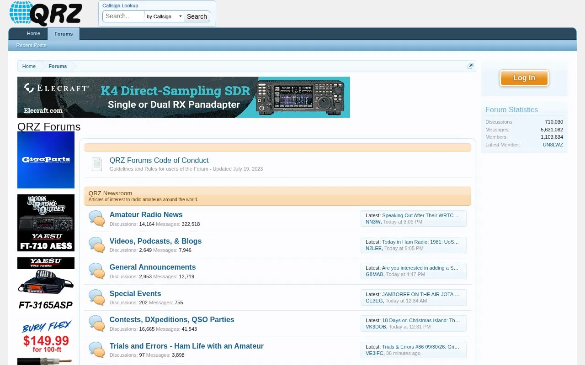Image resolution: width=585 pixels, height=365 pixels.
Task: Open user G8MAB profile link
Action: coord(374,274)
